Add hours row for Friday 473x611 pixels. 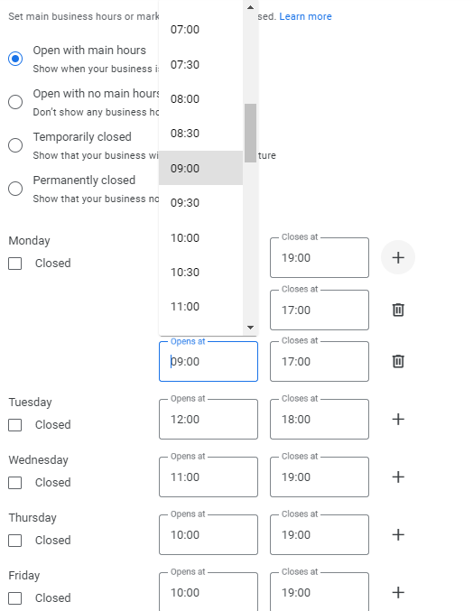point(398,592)
